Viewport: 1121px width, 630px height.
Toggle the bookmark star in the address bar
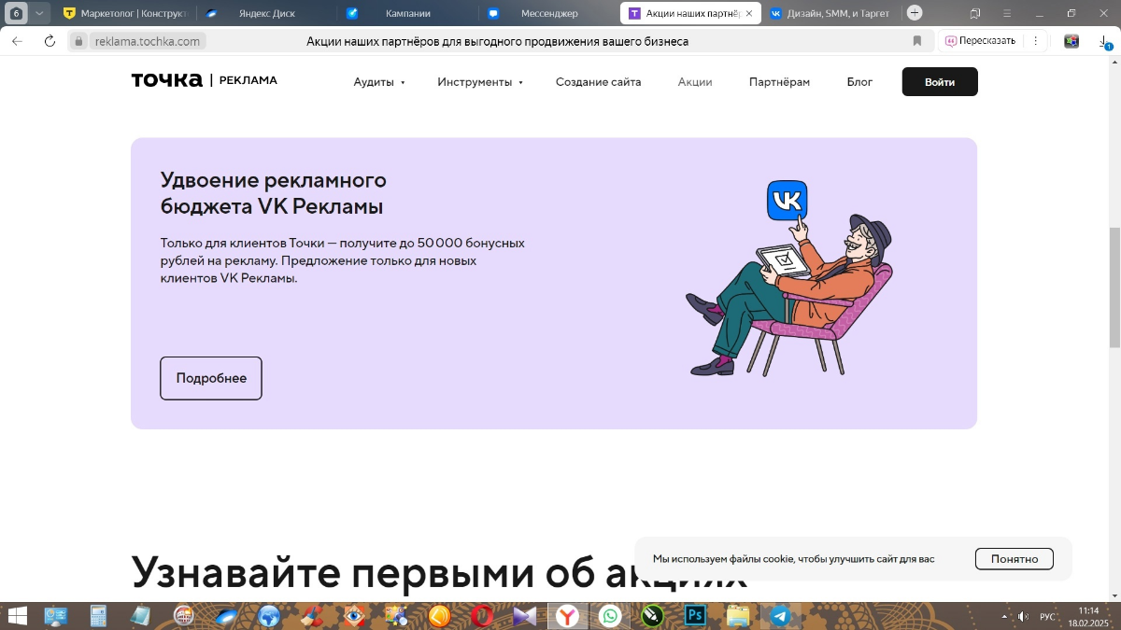pos(916,40)
